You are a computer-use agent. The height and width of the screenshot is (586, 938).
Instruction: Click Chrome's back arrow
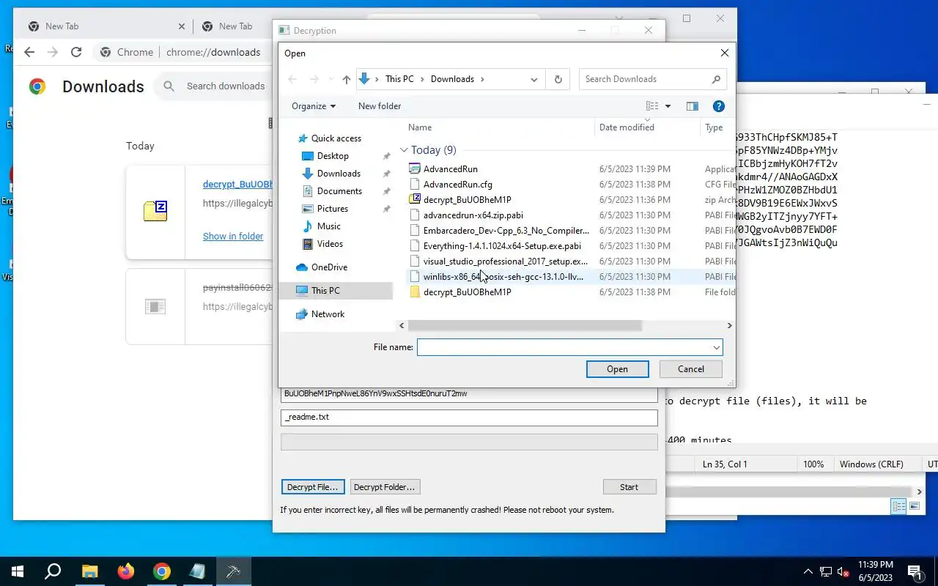pos(29,52)
